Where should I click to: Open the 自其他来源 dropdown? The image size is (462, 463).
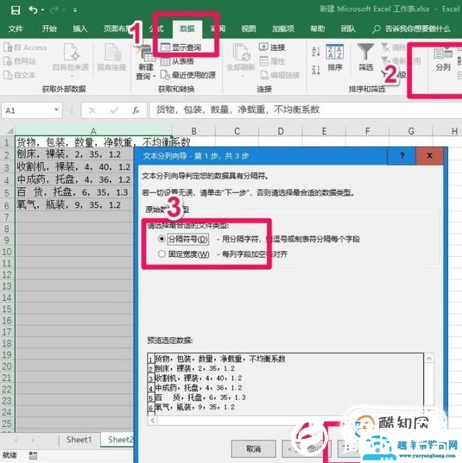(71, 60)
